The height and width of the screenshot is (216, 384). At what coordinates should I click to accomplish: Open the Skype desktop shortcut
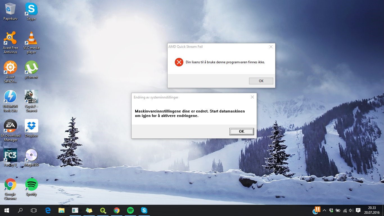pyautogui.click(x=31, y=11)
